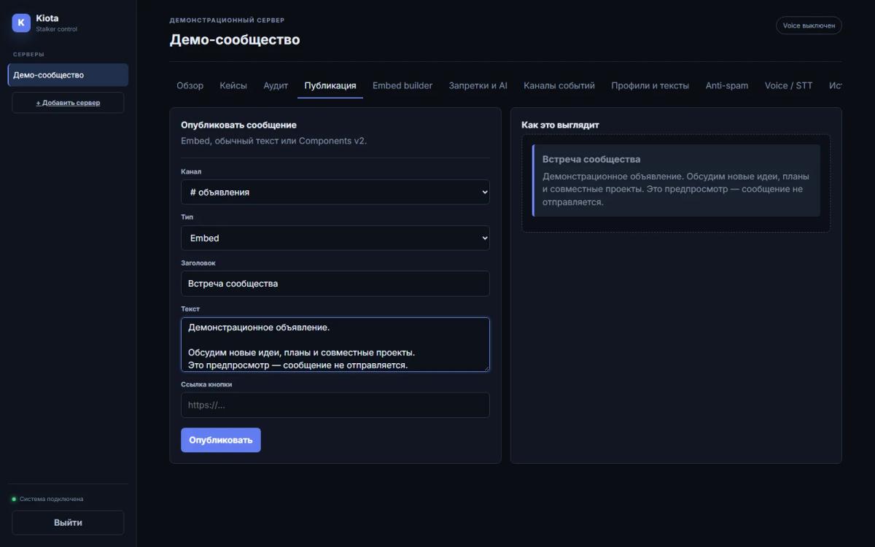Click the Как это выглядит heading

(x=560, y=125)
